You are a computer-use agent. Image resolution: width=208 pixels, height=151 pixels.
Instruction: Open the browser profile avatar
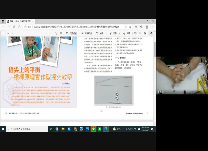(x=147, y=27)
